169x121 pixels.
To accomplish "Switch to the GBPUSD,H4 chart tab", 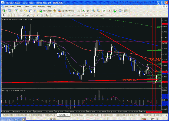I will pyautogui.click(x=108, y=115).
